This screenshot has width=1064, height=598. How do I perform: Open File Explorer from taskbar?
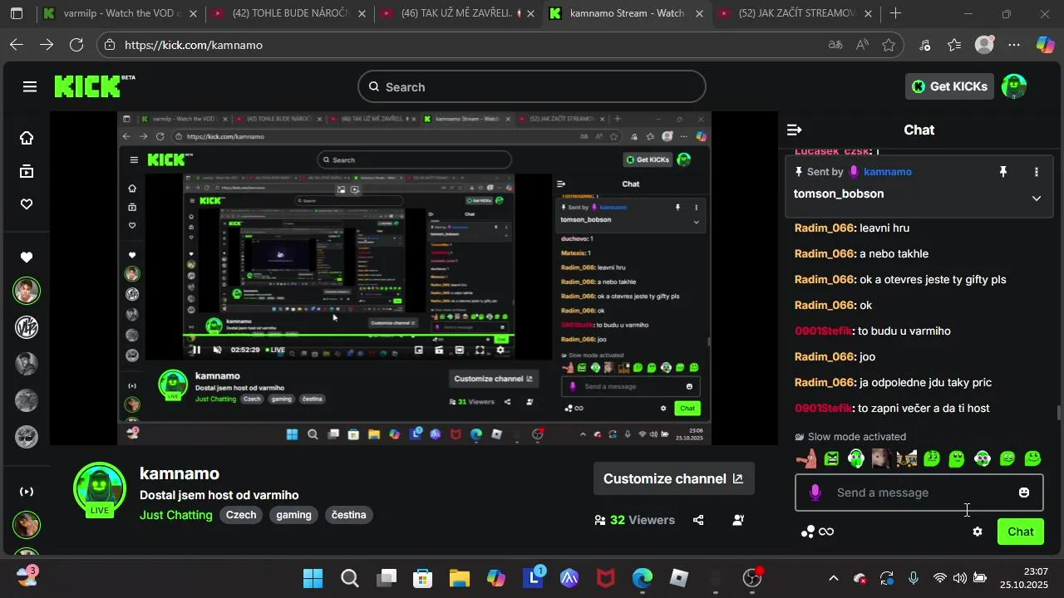pos(460,578)
